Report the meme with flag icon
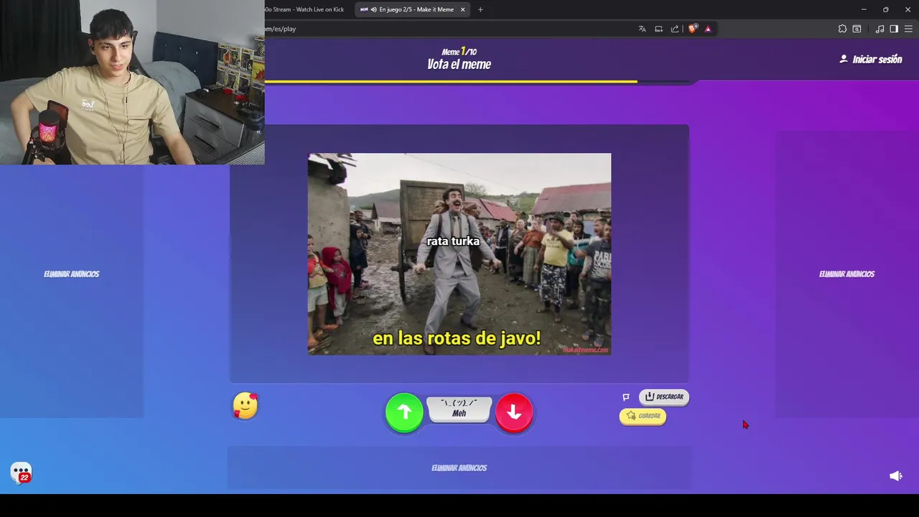 626,397
